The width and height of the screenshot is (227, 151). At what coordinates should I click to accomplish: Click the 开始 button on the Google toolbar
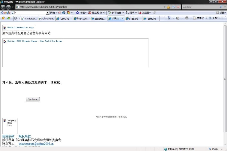(x=52, y=13)
